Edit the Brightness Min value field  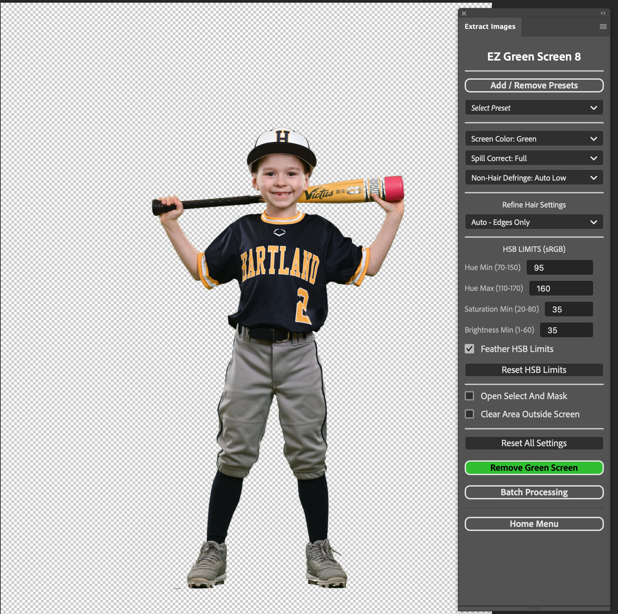(x=566, y=330)
